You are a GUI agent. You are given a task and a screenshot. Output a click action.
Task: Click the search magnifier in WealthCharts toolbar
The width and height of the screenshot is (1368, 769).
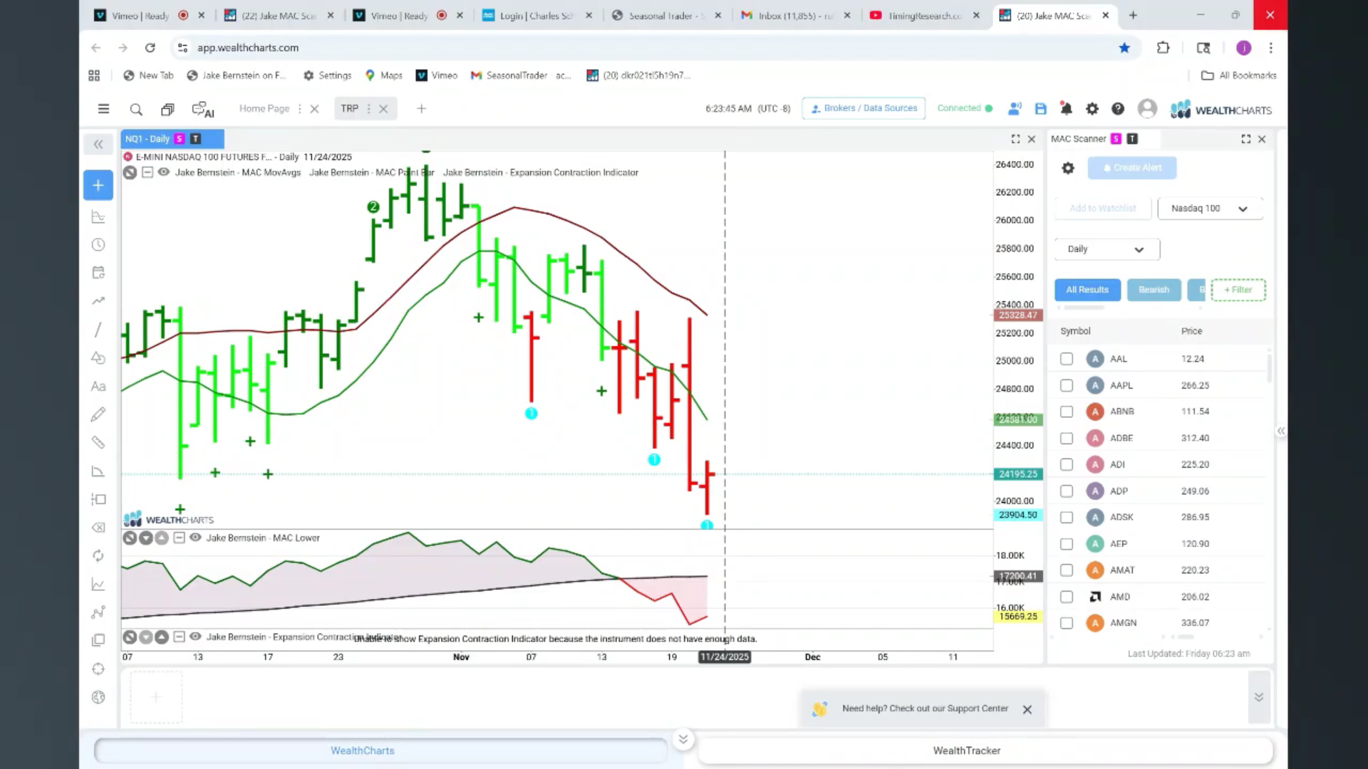136,109
